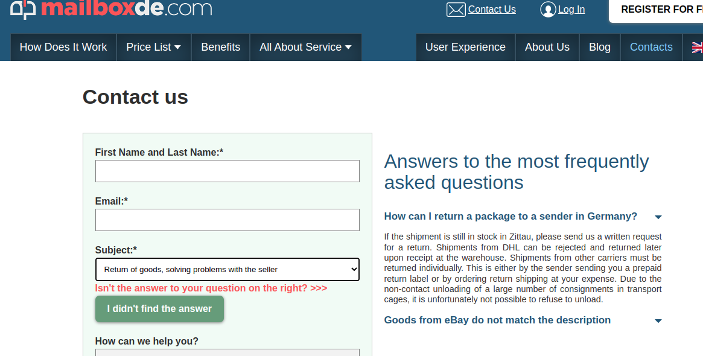Go to How Does It Work page
This screenshot has width=703, height=356.
tap(63, 47)
